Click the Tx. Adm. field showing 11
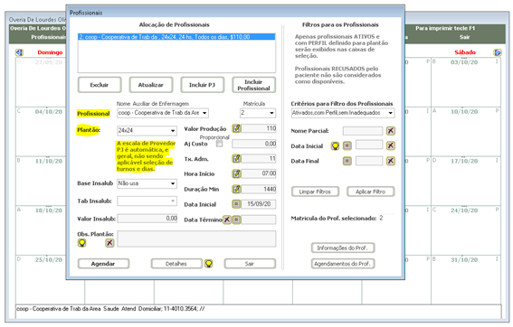513x327 pixels. tap(259, 159)
